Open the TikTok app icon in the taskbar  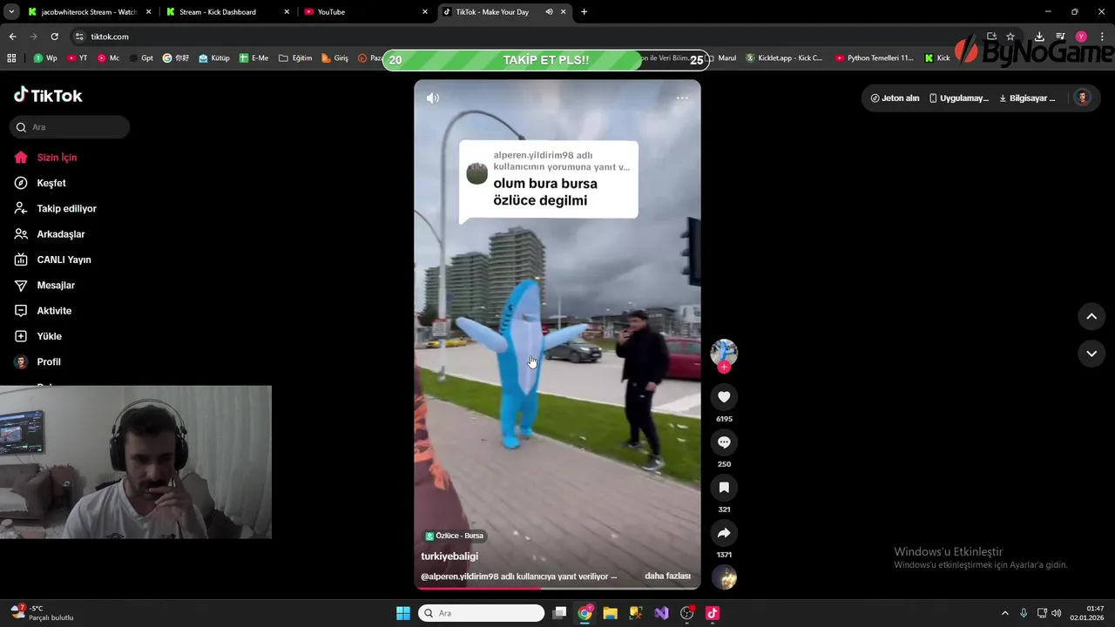click(713, 613)
